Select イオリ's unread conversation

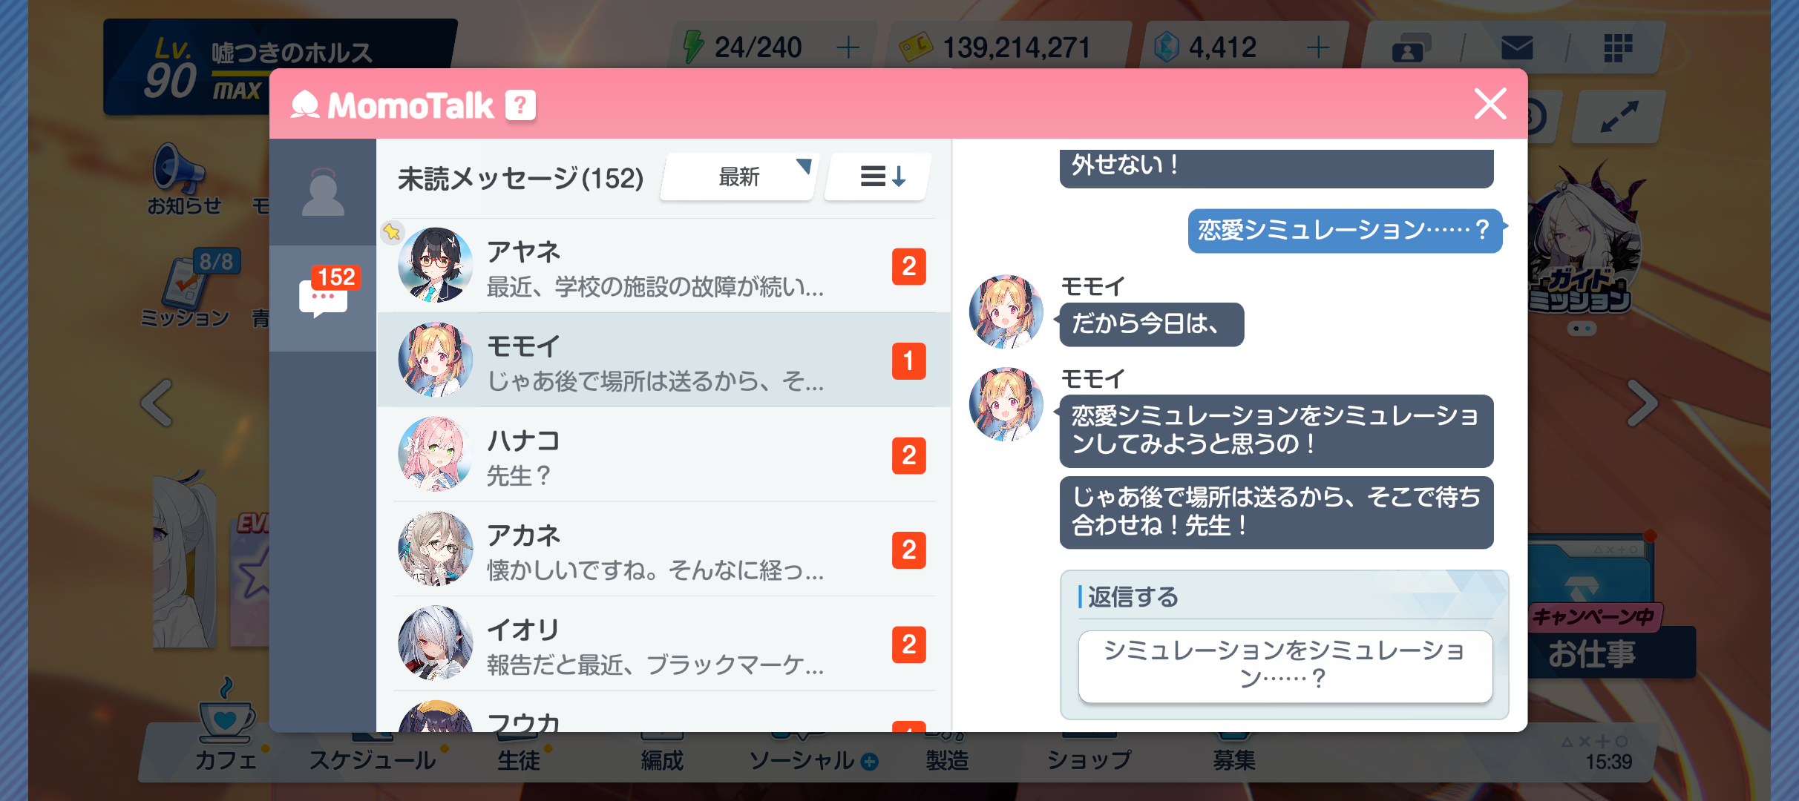pyautogui.click(x=663, y=644)
